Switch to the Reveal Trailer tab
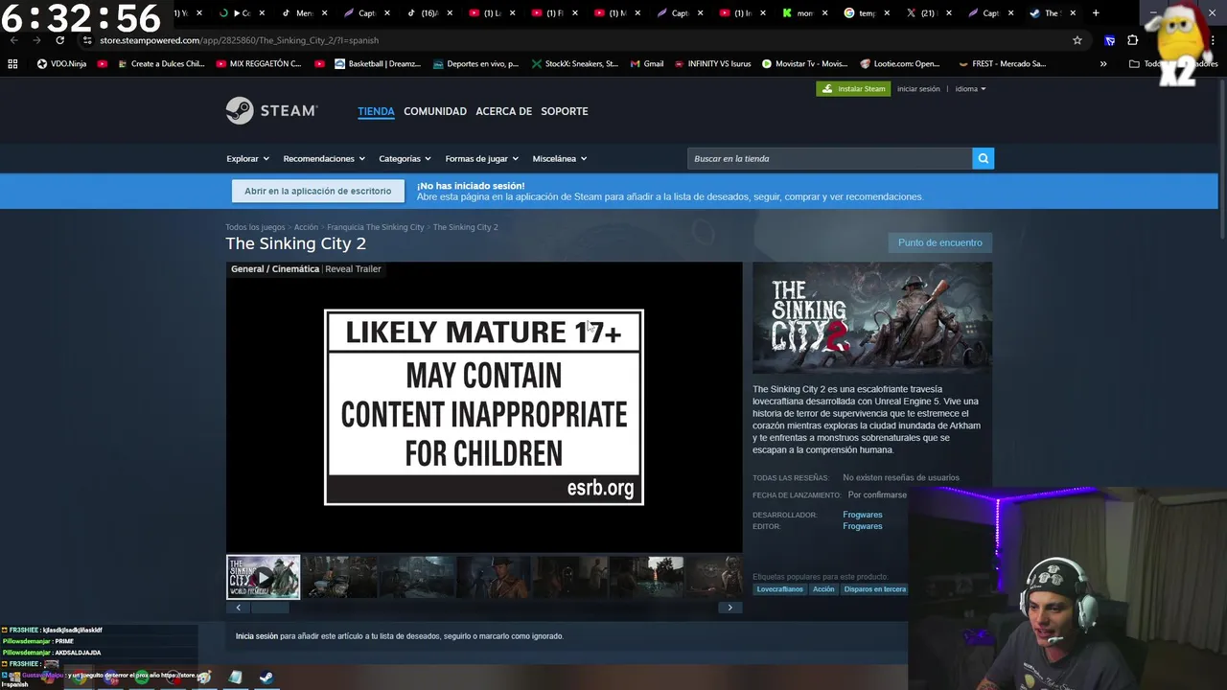 tap(353, 269)
